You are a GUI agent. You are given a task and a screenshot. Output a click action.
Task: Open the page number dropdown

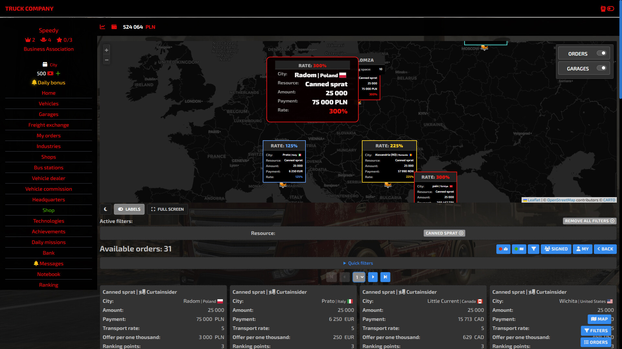[x=359, y=277]
